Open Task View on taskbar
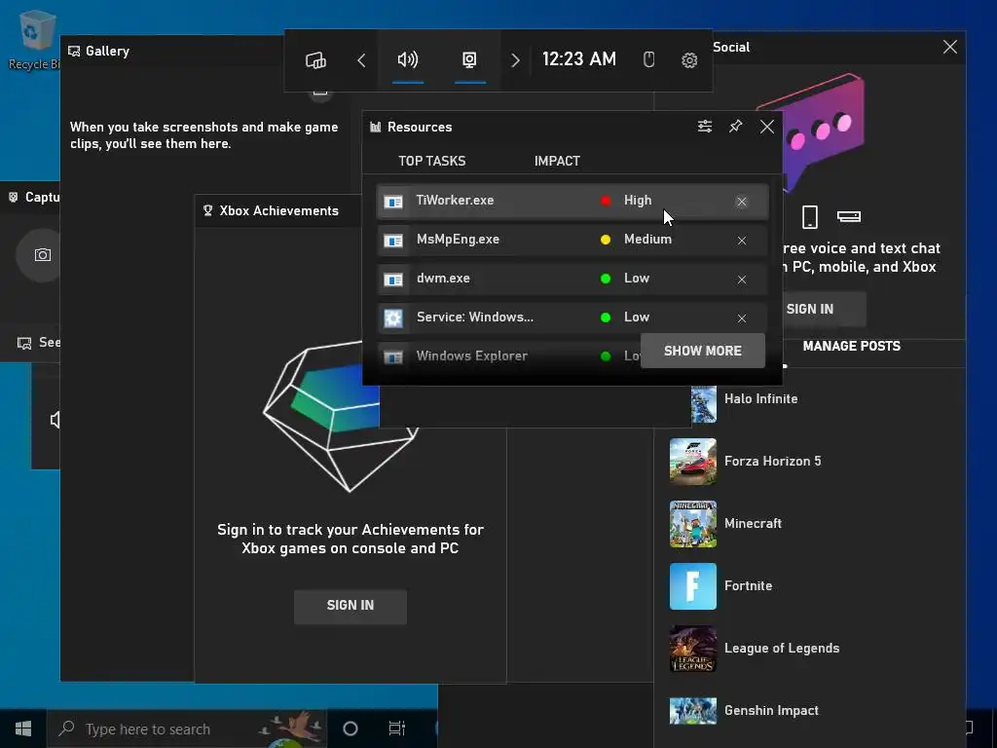997x748 pixels. [x=397, y=729]
